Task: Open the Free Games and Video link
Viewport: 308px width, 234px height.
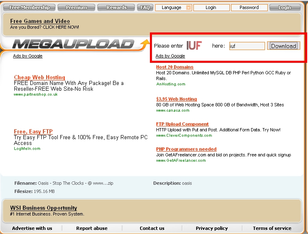Action: pos(40,21)
